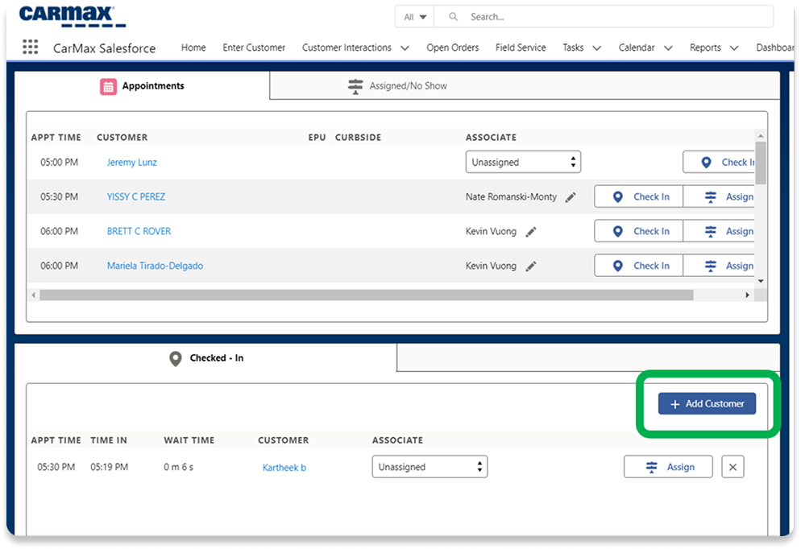Screen dimensions: 801x549
Task: Click the 05:19 PM time-in value
Action: pos(110,467)
